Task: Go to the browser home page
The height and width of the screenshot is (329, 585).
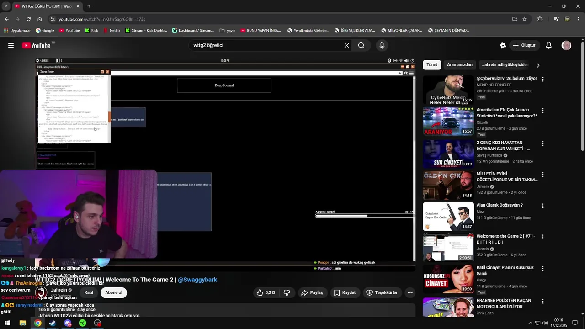Action: (x=40, y=19)
